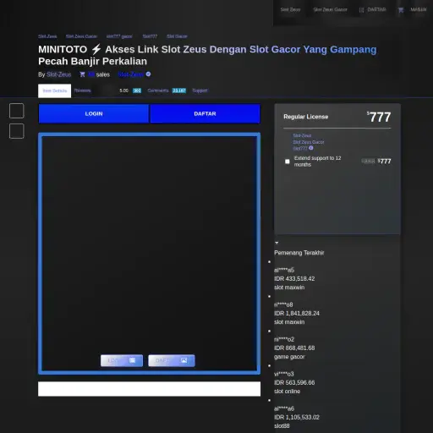Viewport: 433px width, 433px height.
Task: Click the info icon beside slot777 in license box
Action: tap(310, 148)
